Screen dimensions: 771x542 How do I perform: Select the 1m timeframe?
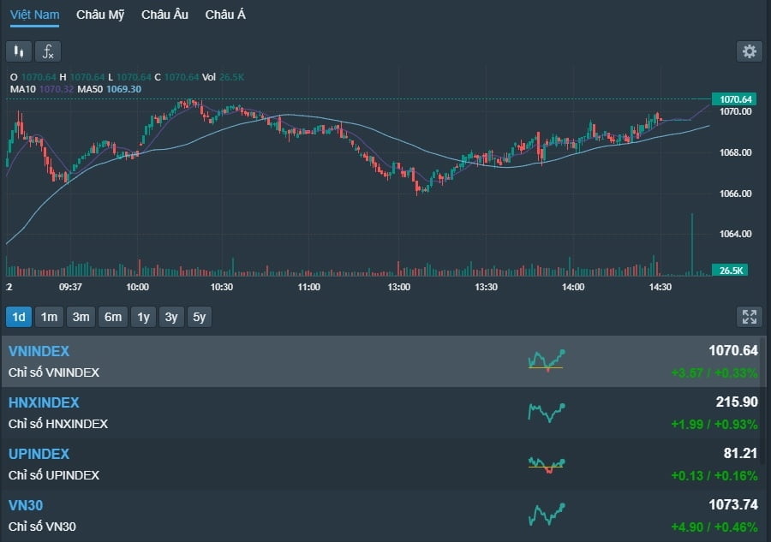click(49, 317)
